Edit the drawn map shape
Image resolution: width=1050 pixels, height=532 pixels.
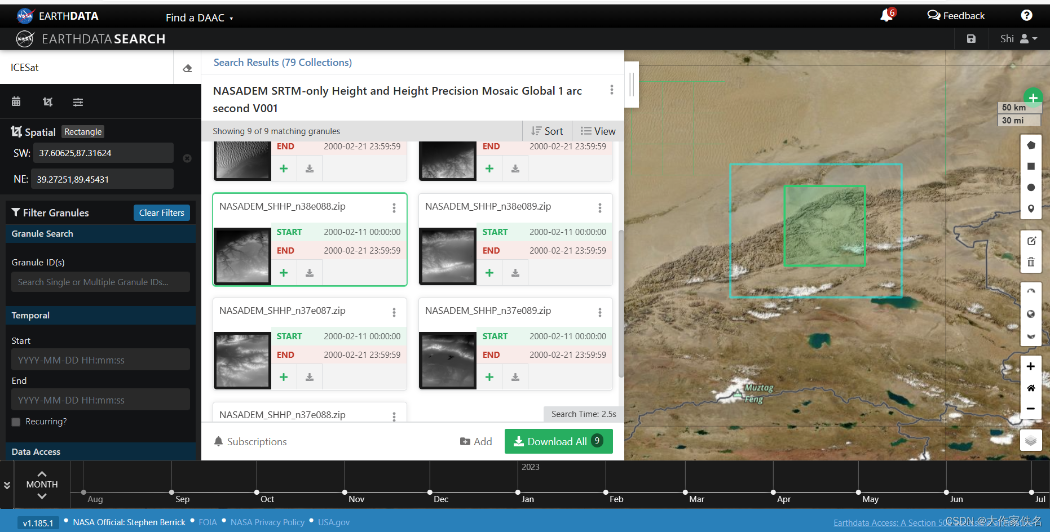point(1031,241)
